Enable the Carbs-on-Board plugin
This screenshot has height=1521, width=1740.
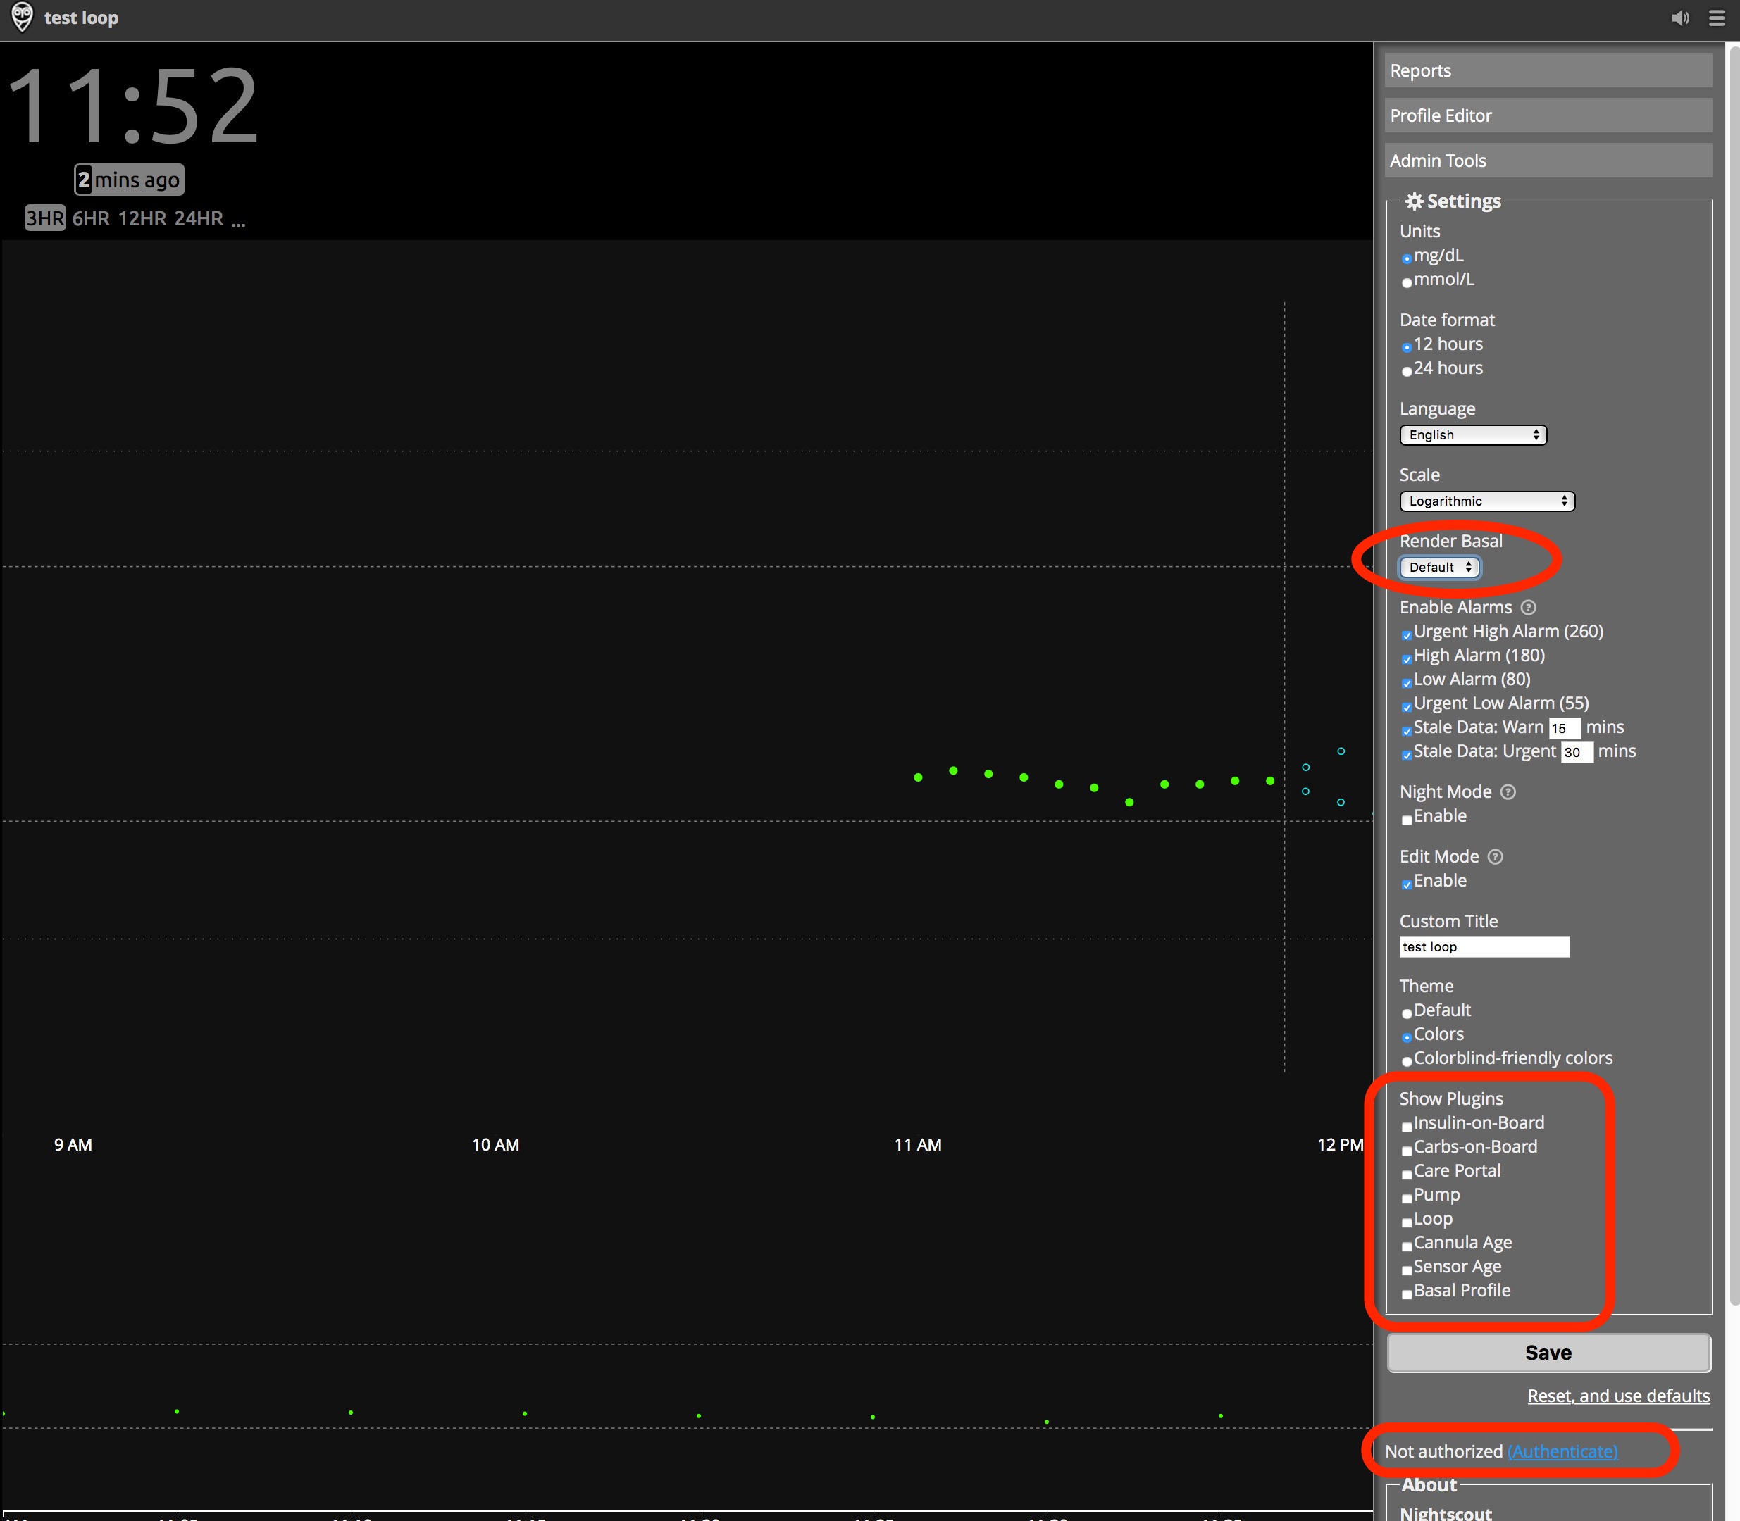coord(1407,1150)
